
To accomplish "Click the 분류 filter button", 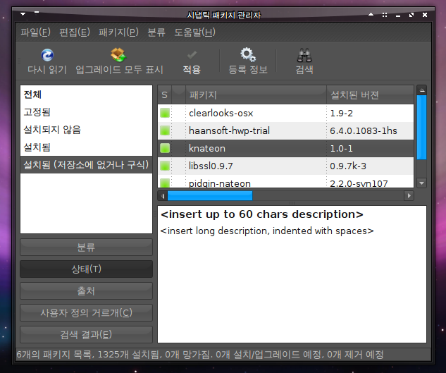I will 86,247.
